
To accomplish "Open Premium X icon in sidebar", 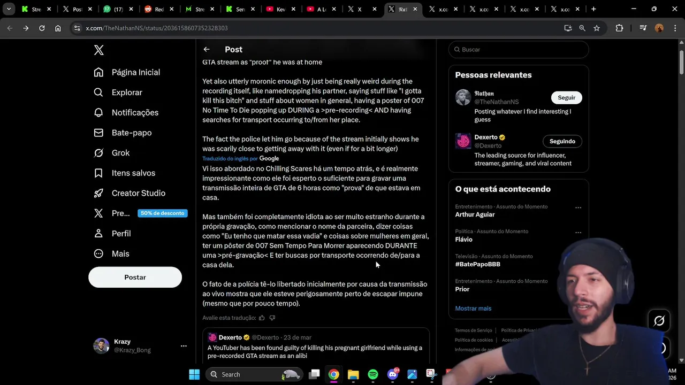I will 98,213.
